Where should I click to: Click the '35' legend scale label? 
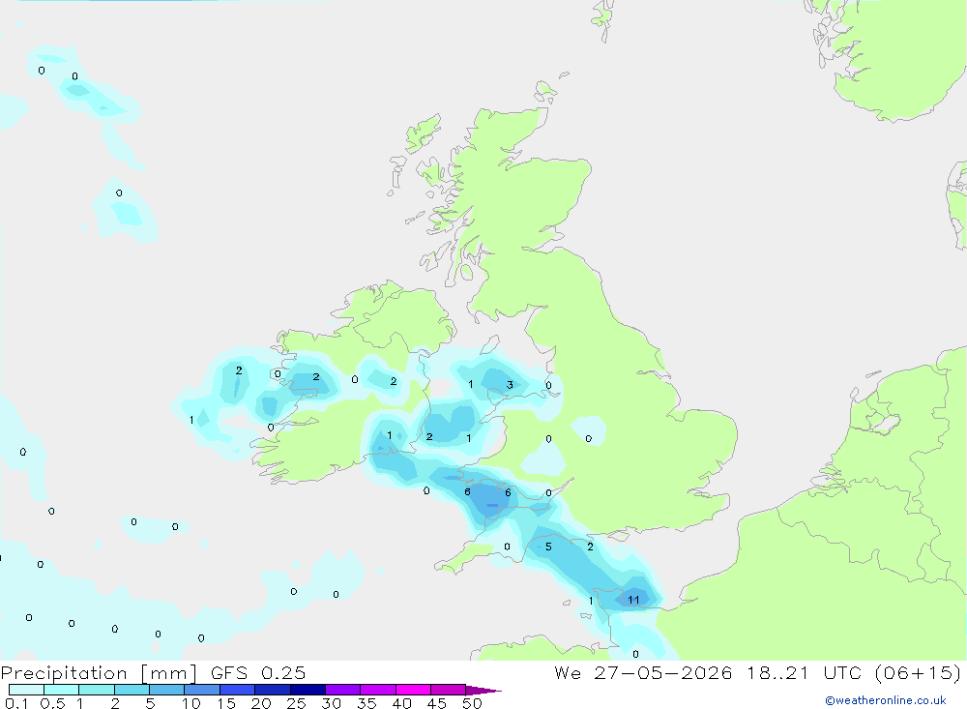point(366,703)
